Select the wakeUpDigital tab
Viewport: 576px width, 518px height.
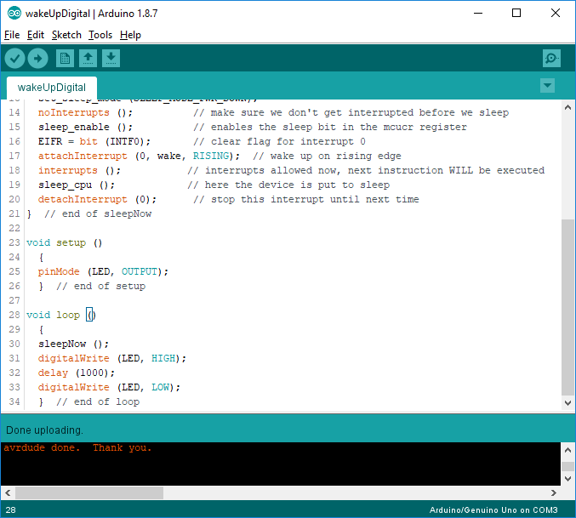tap(52, 88)
